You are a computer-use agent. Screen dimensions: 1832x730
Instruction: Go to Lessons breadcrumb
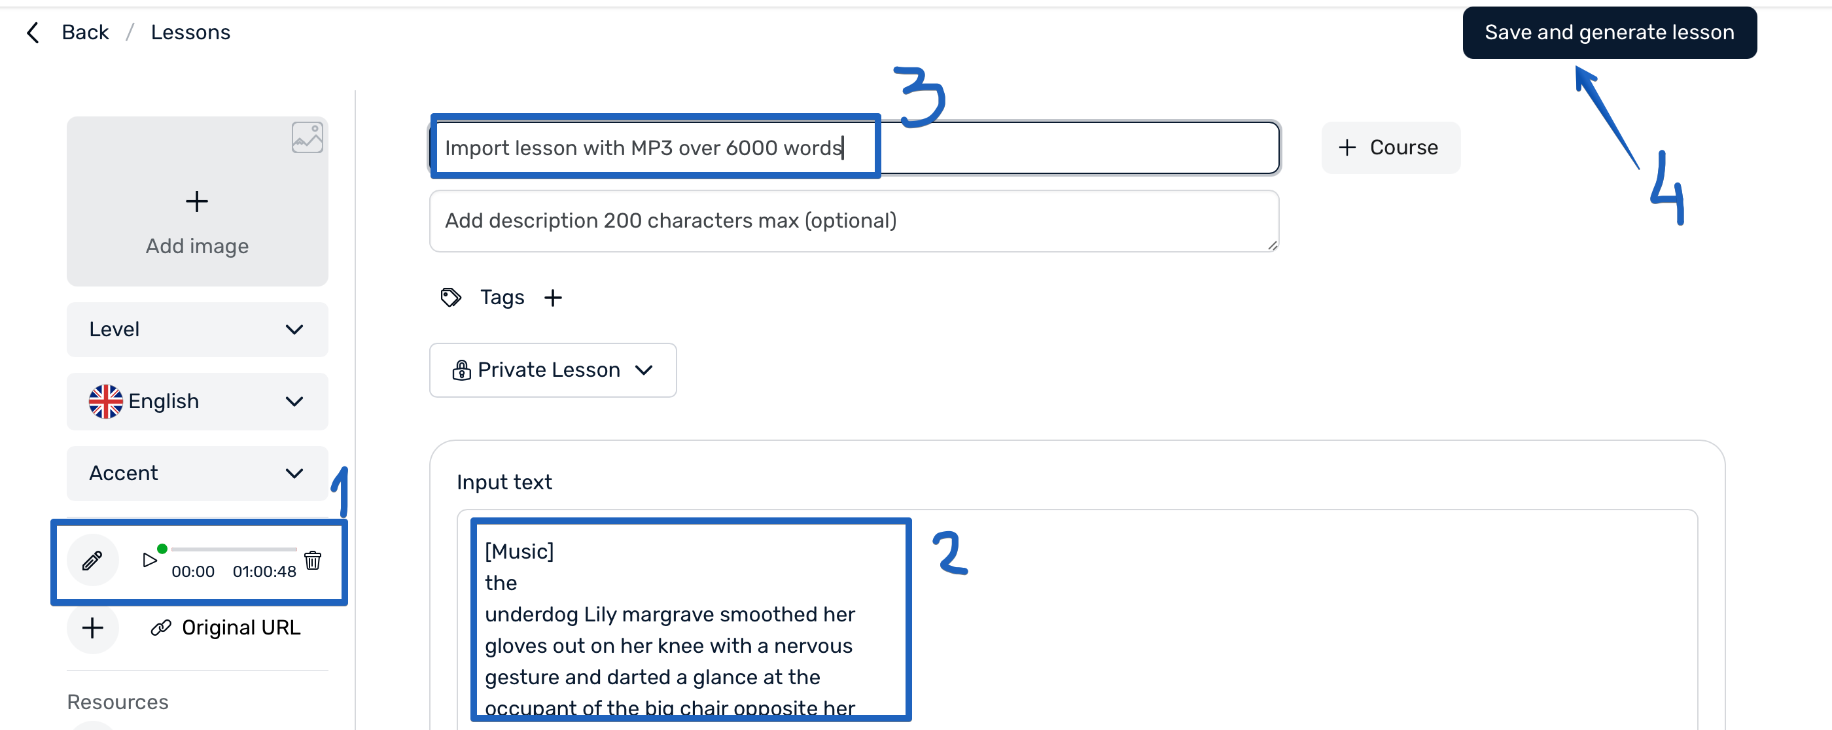point(190,33)
